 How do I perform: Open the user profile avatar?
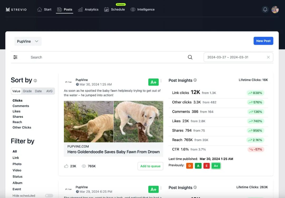275,9
